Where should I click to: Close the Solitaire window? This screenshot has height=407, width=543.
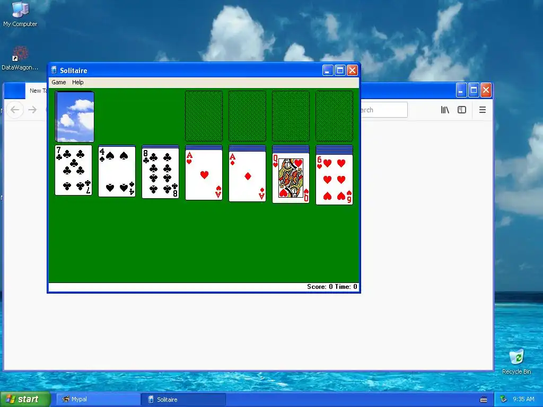pos(352,70)
